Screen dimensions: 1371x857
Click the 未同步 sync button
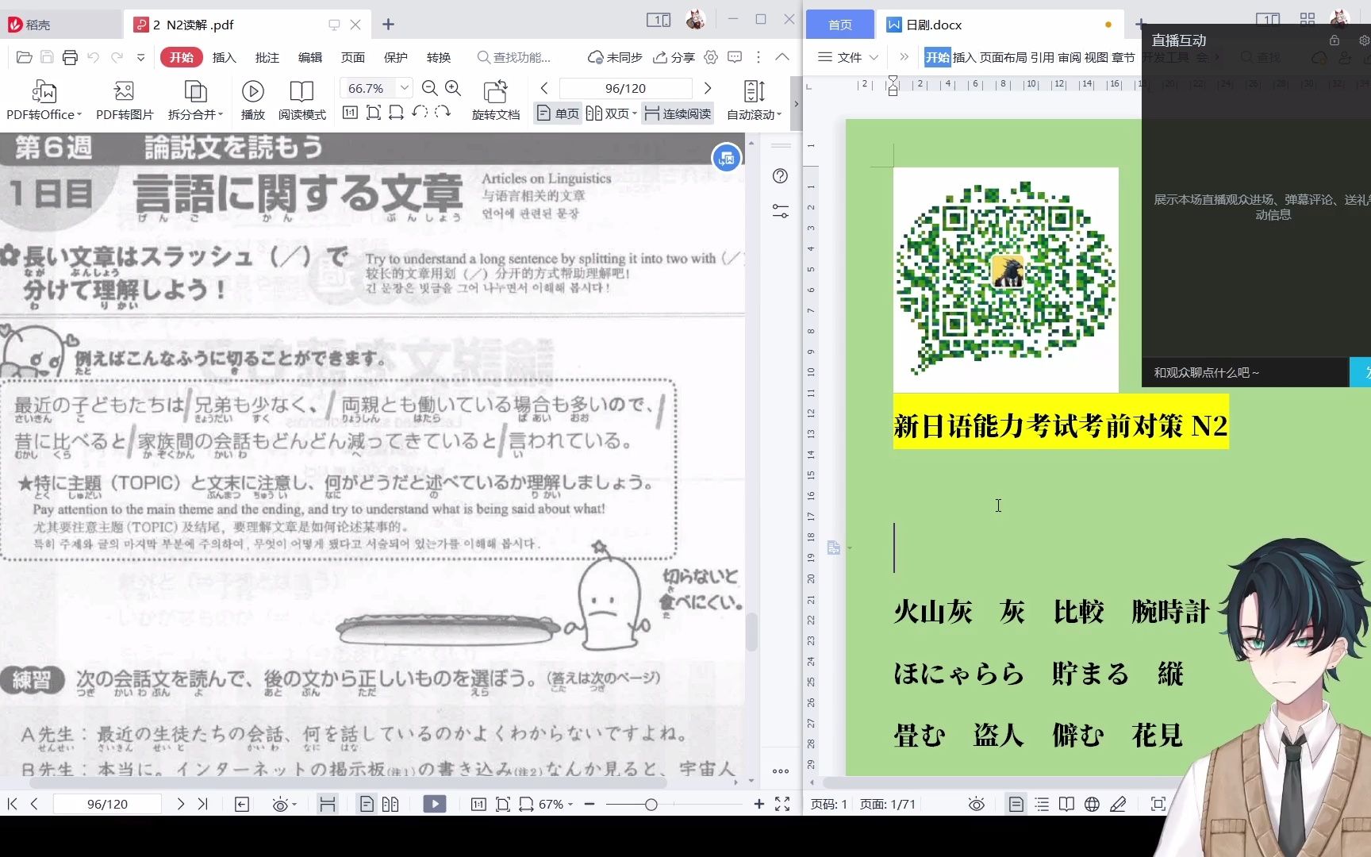click(x=615, y=57)
